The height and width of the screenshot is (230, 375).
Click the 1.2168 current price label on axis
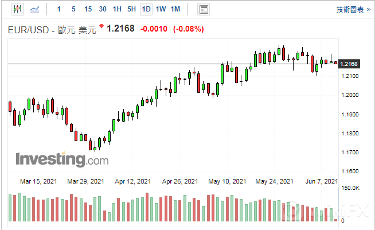pos(349,64)
